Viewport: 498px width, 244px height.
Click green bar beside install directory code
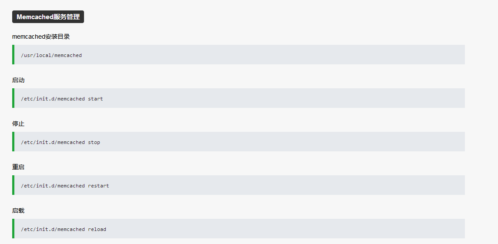click(13, 54)
